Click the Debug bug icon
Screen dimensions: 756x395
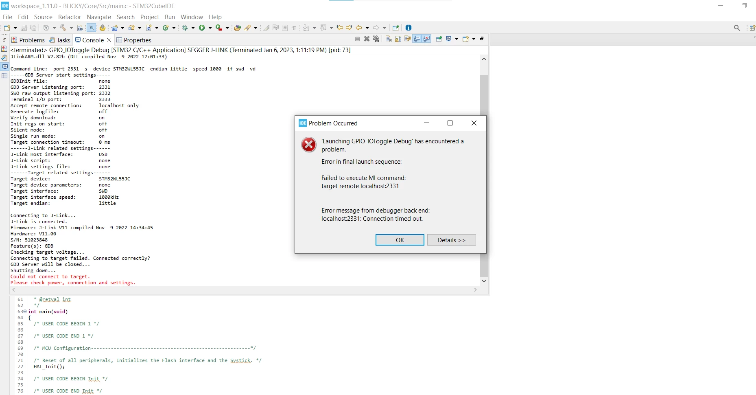click(x=185, y=28)
